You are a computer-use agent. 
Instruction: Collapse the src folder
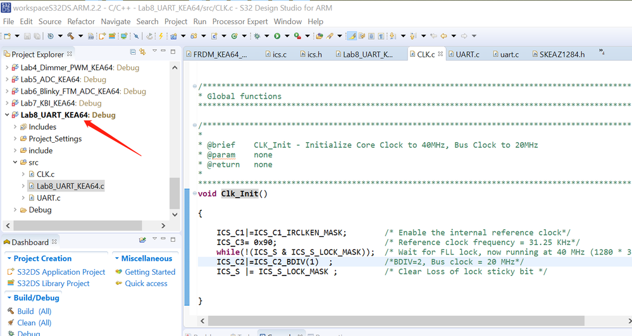click(15, 162)
